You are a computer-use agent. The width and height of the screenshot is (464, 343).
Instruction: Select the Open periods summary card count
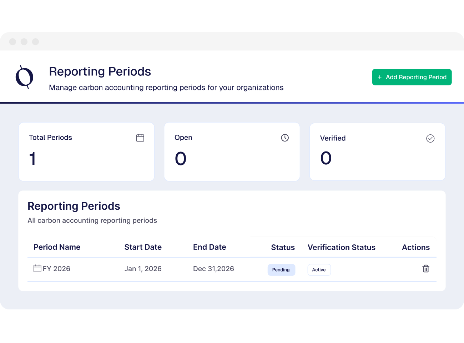point(181,159)
